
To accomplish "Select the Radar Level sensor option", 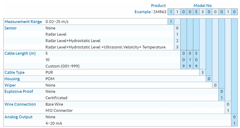I will tap(56, 34).
